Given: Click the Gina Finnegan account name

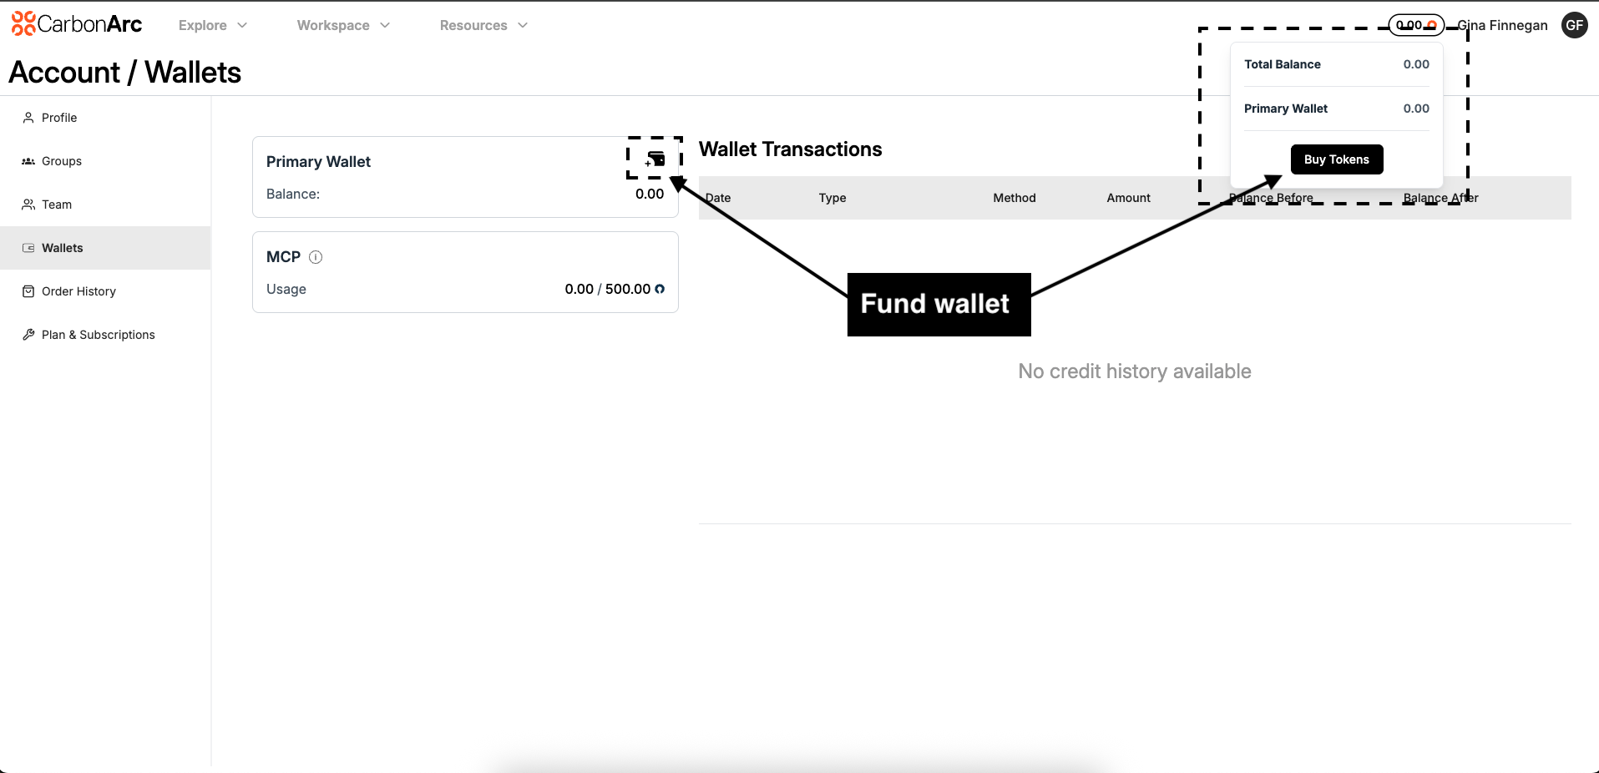Looking at the screenshot, I should [1501, 25].
